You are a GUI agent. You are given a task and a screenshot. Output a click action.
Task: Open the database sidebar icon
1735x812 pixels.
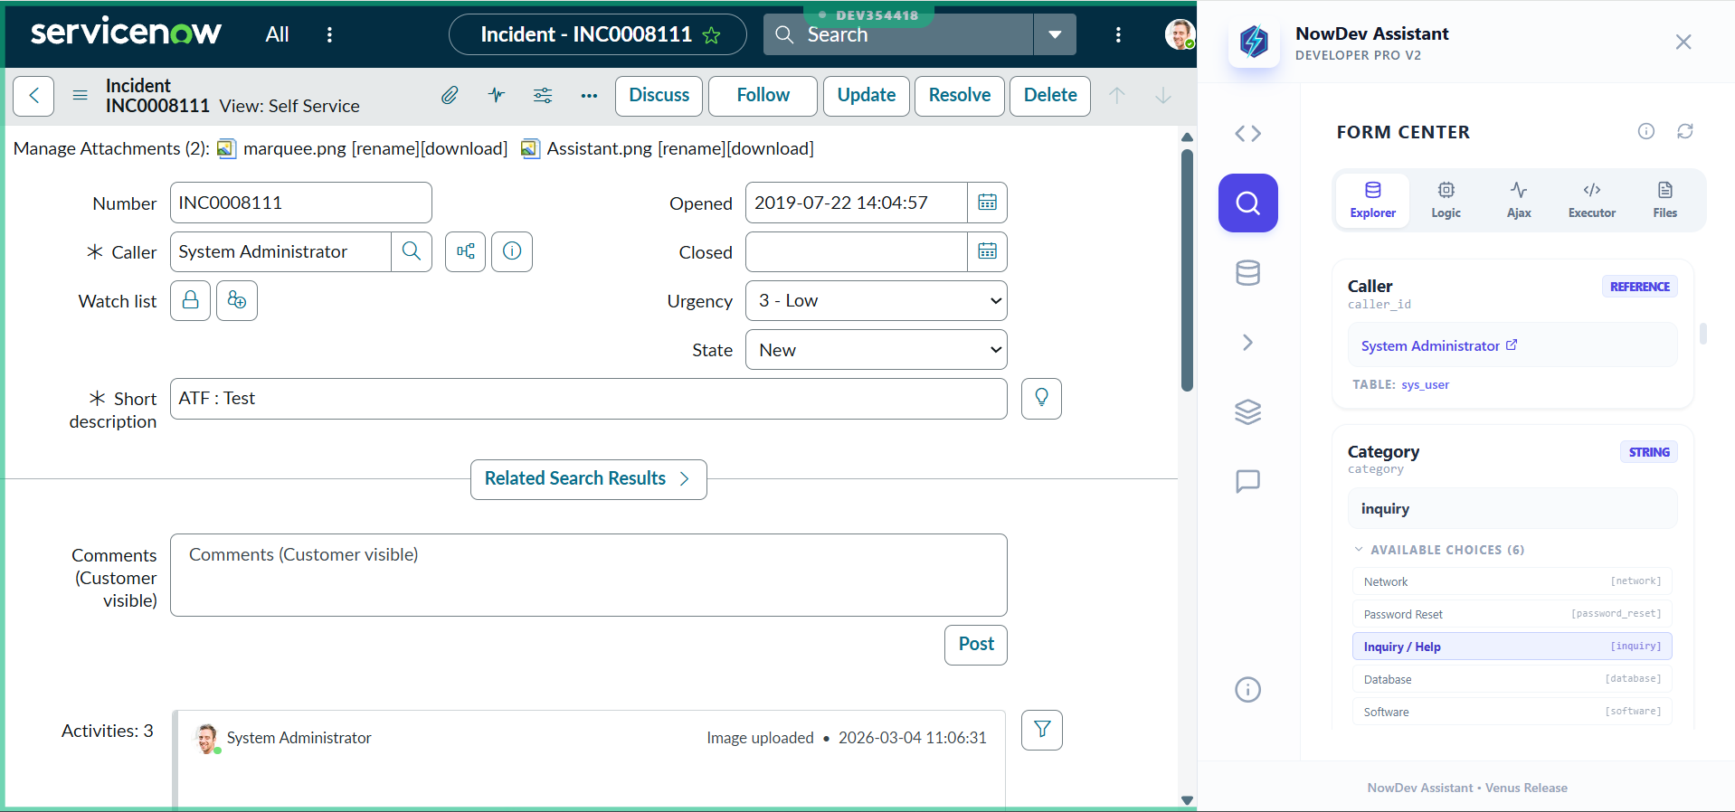(1248, 273)
